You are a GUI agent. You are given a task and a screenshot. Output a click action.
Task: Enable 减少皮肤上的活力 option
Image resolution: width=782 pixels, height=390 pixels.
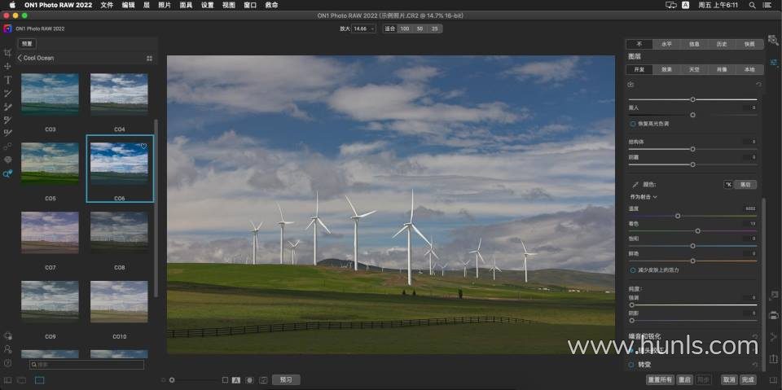click(633, 269)
